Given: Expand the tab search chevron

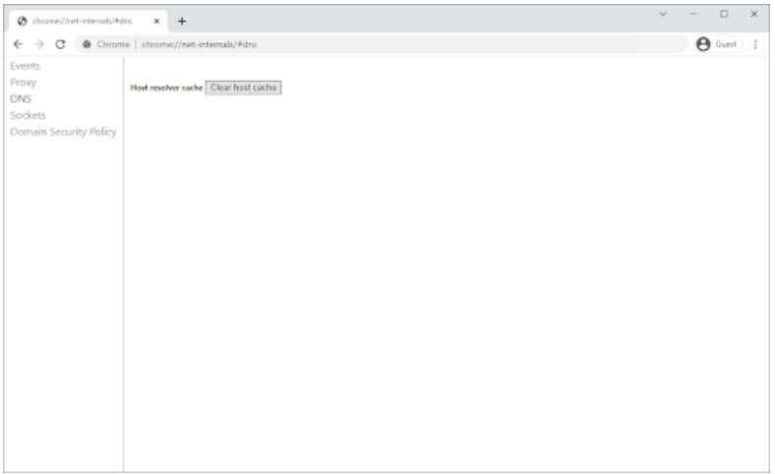Looking at the screenshot, I should click(662, 14).
